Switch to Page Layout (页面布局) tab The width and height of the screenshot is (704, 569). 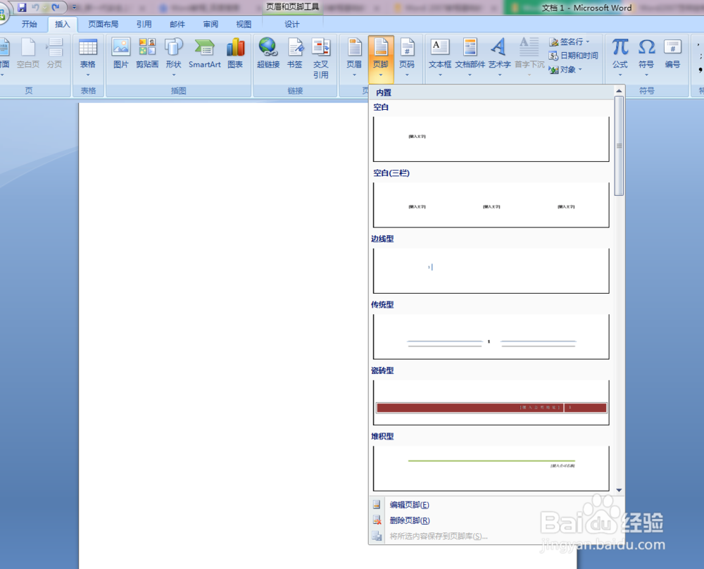(x=103, y=24)
